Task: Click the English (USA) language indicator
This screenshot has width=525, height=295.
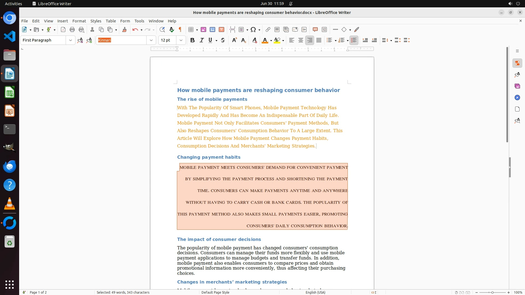Action: pos(315,292)
